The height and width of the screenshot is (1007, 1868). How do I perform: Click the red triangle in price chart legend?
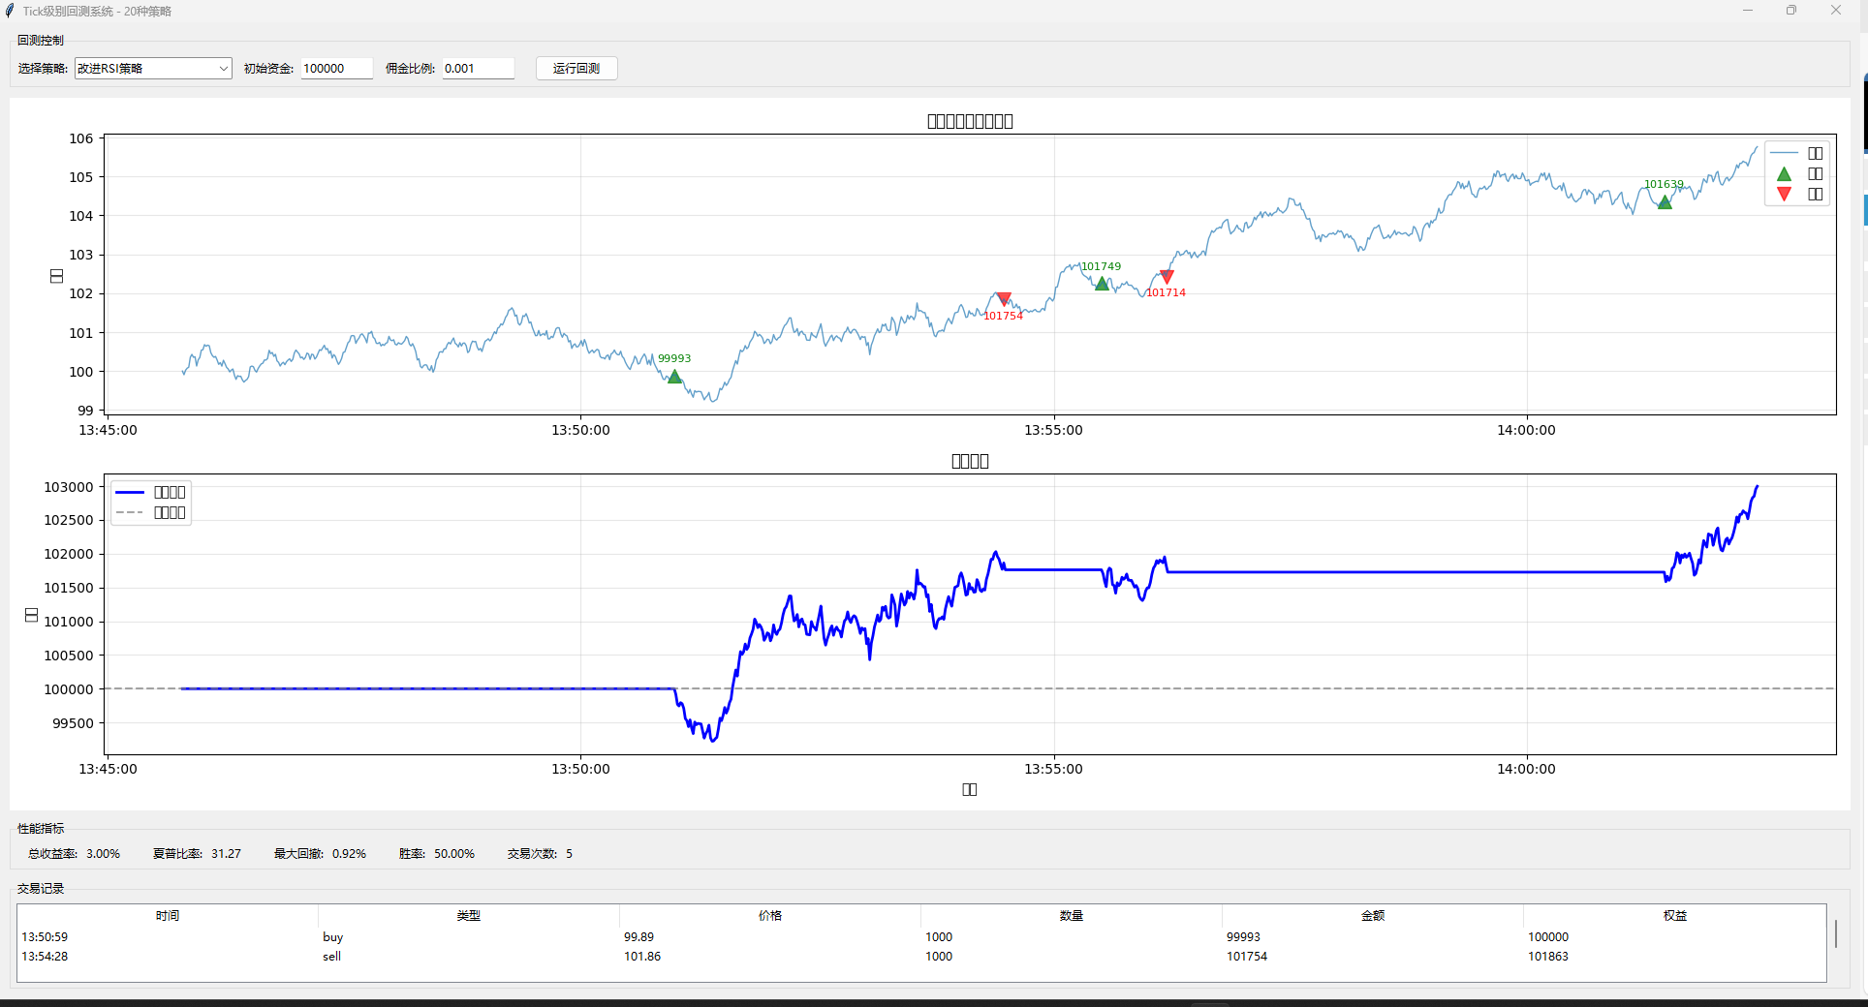pyautogui.click(x=1784, y=195)
